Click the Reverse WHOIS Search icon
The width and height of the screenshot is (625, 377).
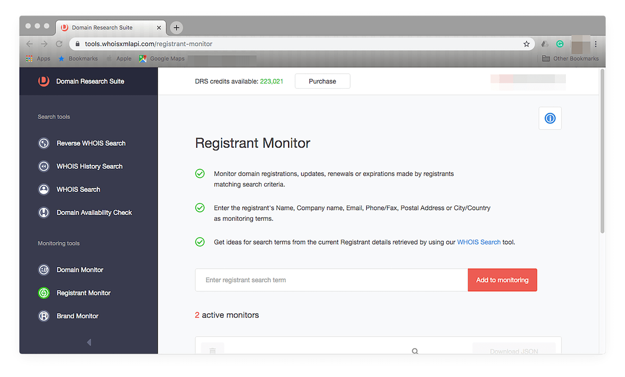44,143
